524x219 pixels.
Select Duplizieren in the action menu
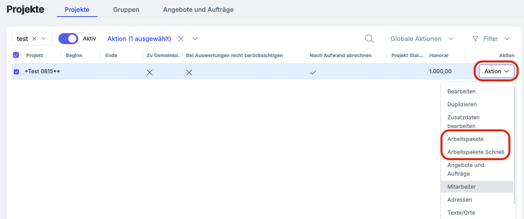(x=462, y=104)
